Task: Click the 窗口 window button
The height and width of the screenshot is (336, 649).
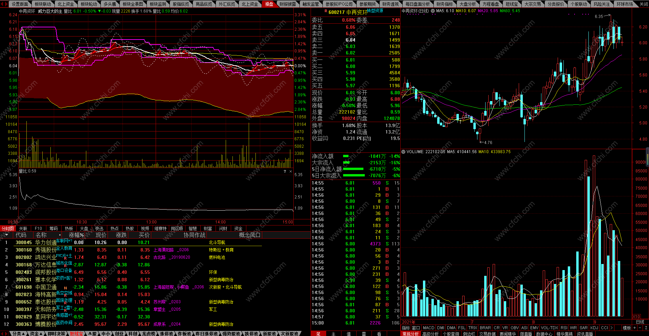Action: [x=416, y=328]
